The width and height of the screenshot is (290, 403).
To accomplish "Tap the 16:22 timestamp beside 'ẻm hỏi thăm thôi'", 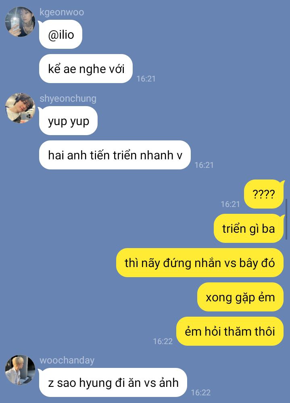I will coord(163,341).
